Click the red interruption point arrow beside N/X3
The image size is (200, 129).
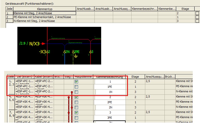pyautogui.click(x=43, y=44)
